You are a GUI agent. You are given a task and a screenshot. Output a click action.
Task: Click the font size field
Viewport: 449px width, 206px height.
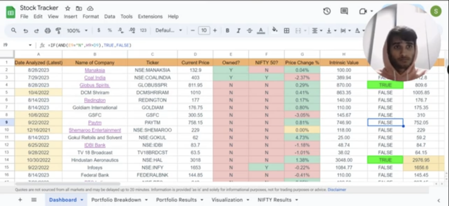coord(204,30)
